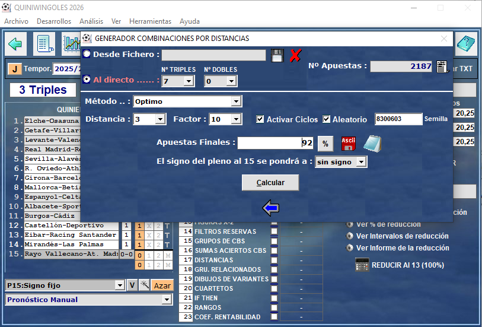Click the soccer ball icon in dialog title

(x=87, y=38)
